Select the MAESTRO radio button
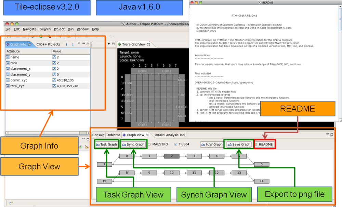Image resolution: width=342 pixels, height=207 pixels. (150, 144)
